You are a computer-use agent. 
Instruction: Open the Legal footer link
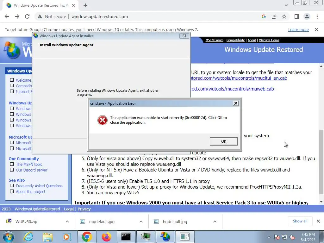[x=69, y=209]
